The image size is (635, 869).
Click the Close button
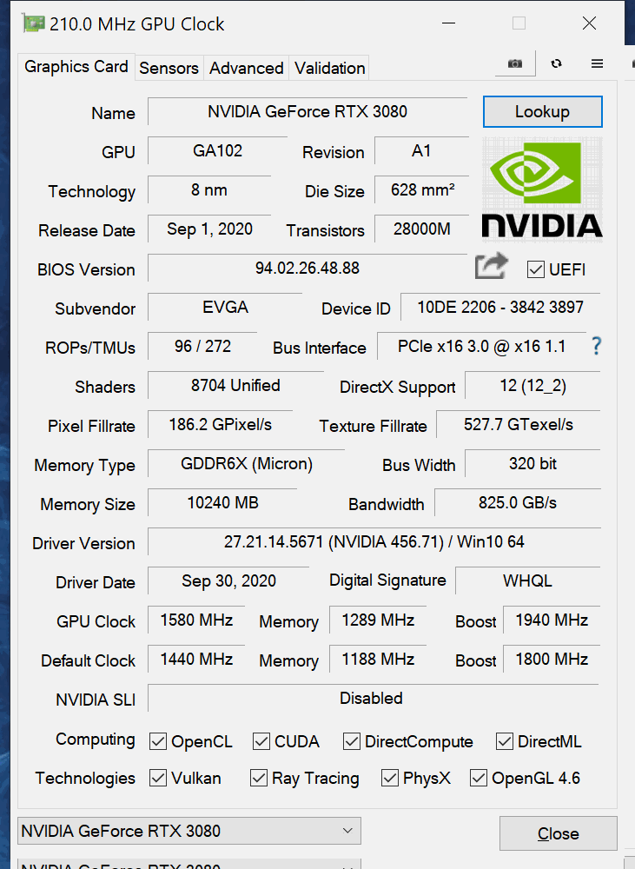(x=558, y=833)
